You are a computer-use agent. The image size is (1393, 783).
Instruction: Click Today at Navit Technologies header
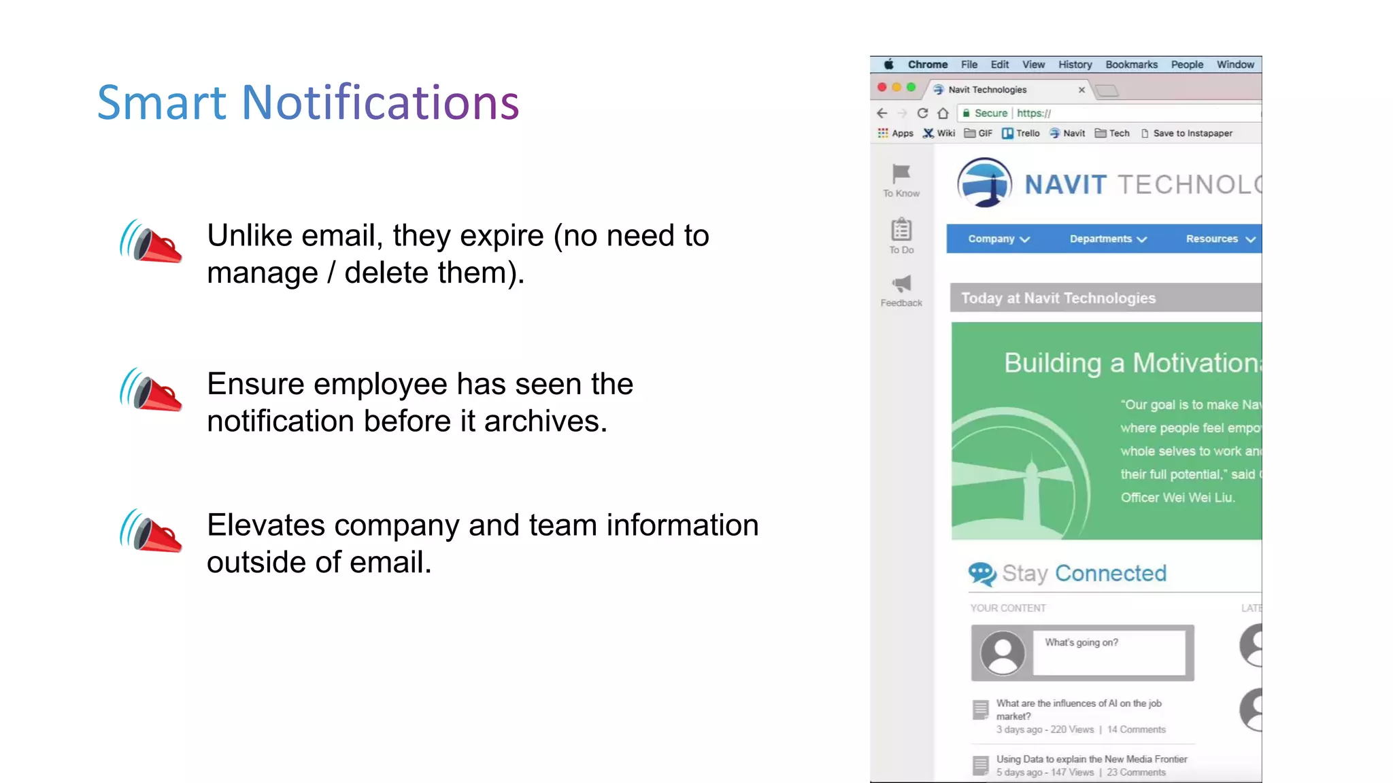[x=1106, y=298]
